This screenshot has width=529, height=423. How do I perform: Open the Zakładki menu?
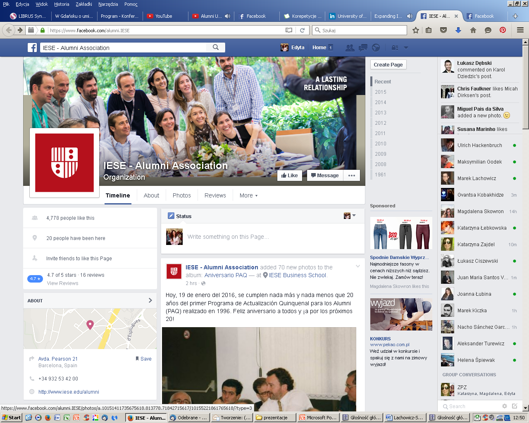[x=84, y=4]
